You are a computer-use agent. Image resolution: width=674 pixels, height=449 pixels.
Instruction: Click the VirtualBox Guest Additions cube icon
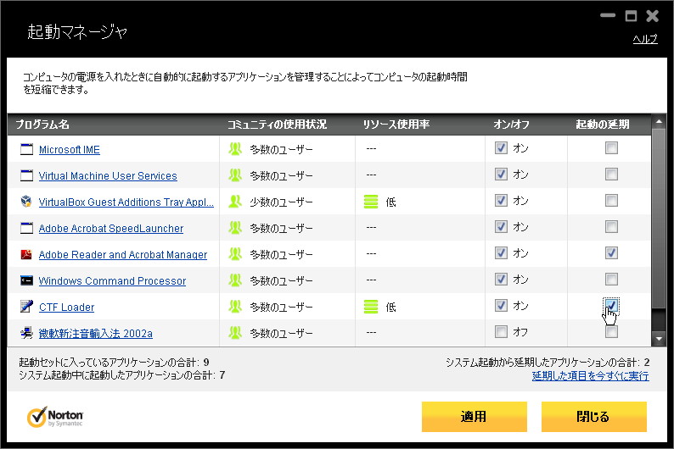click(x=26, y=202)
